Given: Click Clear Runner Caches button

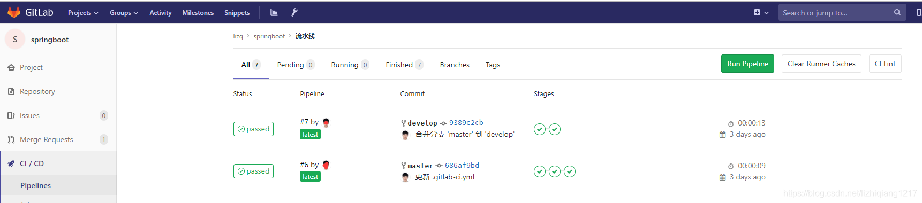Looking at the screenshot, I should click(821, 64).
